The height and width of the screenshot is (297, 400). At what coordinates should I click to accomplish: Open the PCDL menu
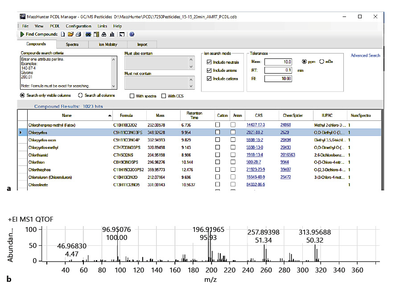55,26
